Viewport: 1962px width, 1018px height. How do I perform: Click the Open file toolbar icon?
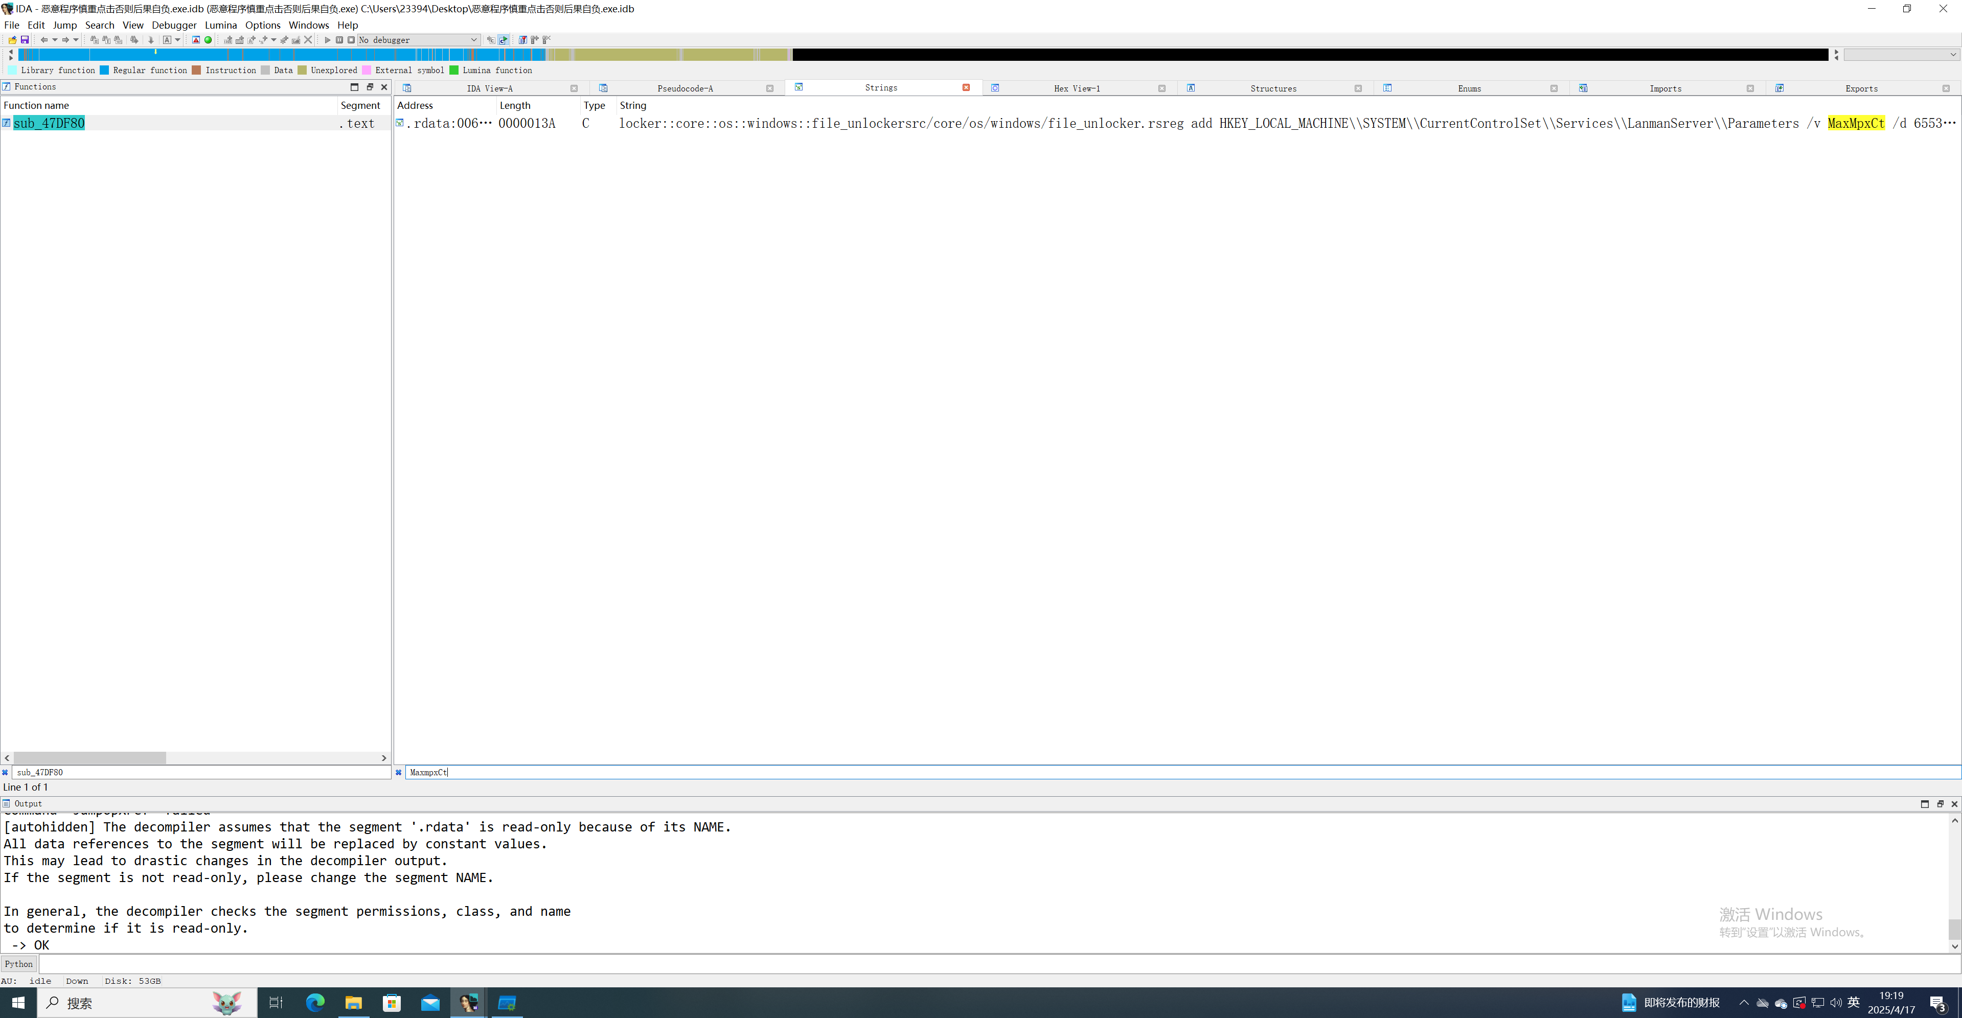point(12,39)
